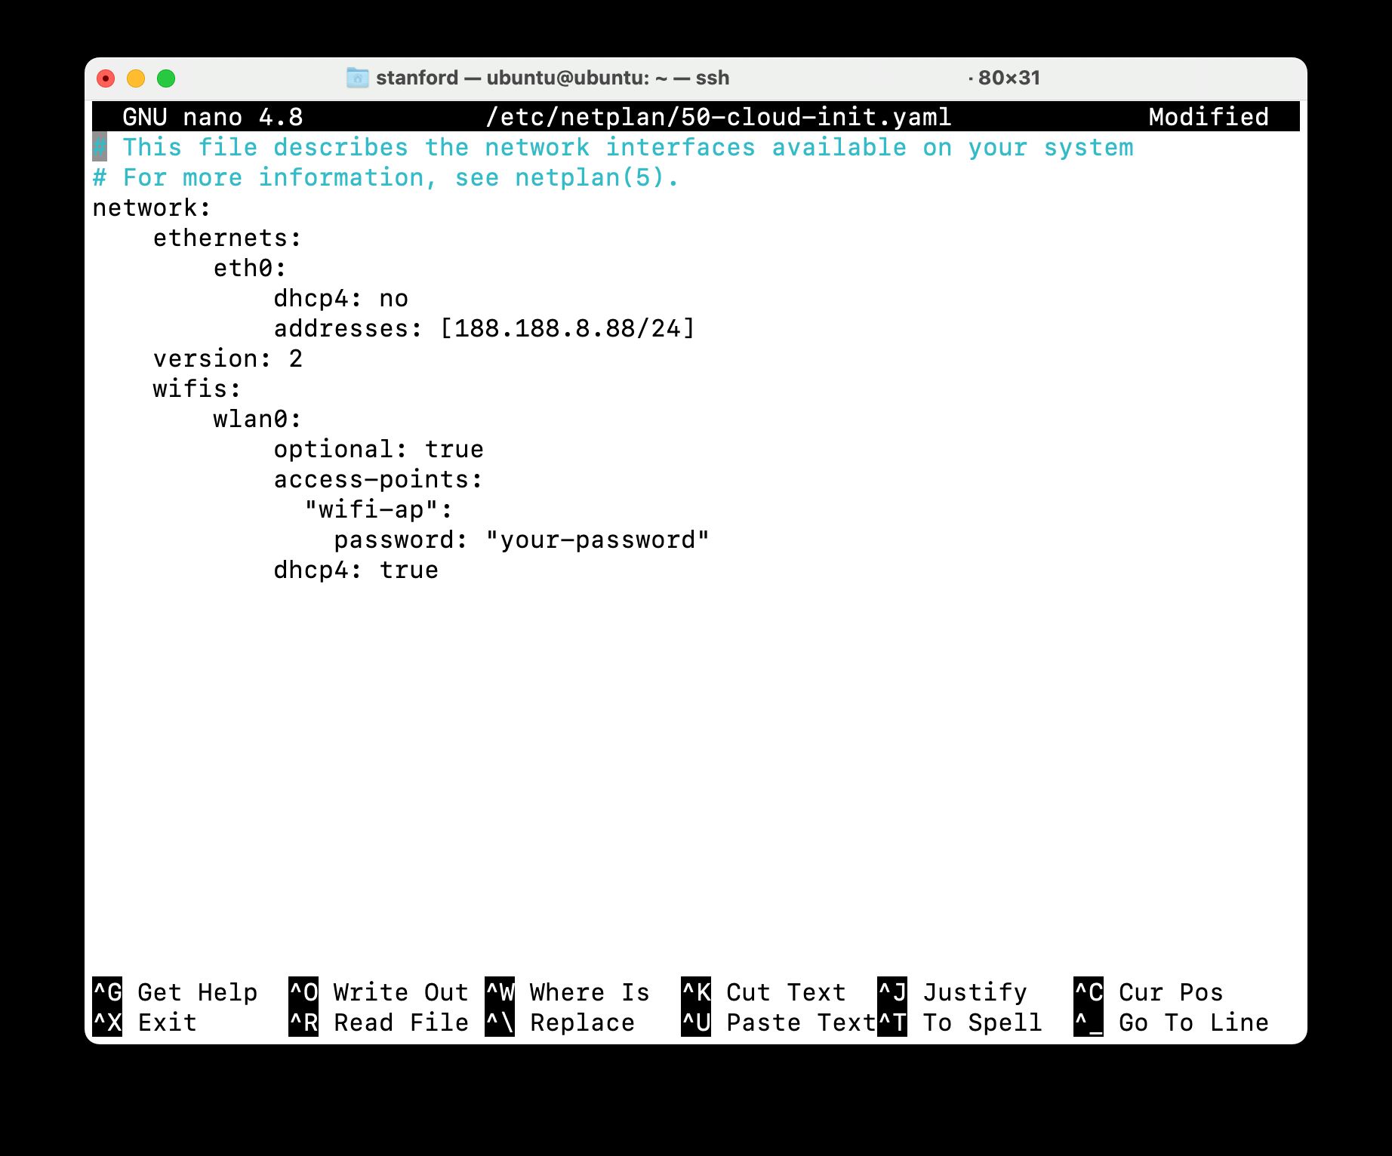Click the 'dhcp4: true' line
This screenshot has height=1156, width=1392.
pos(356,570)
